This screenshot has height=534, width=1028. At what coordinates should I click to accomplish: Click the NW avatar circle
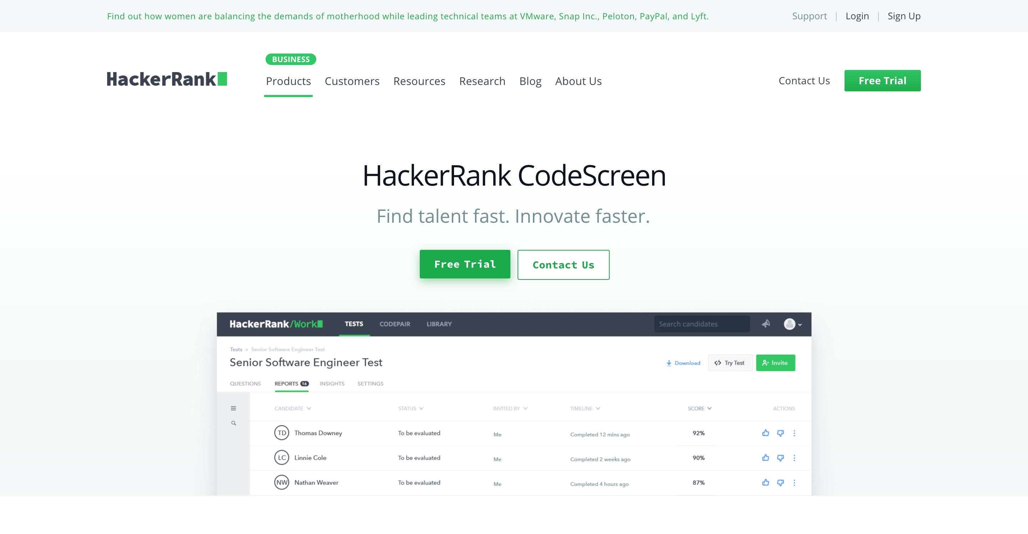tap(282, 483)
